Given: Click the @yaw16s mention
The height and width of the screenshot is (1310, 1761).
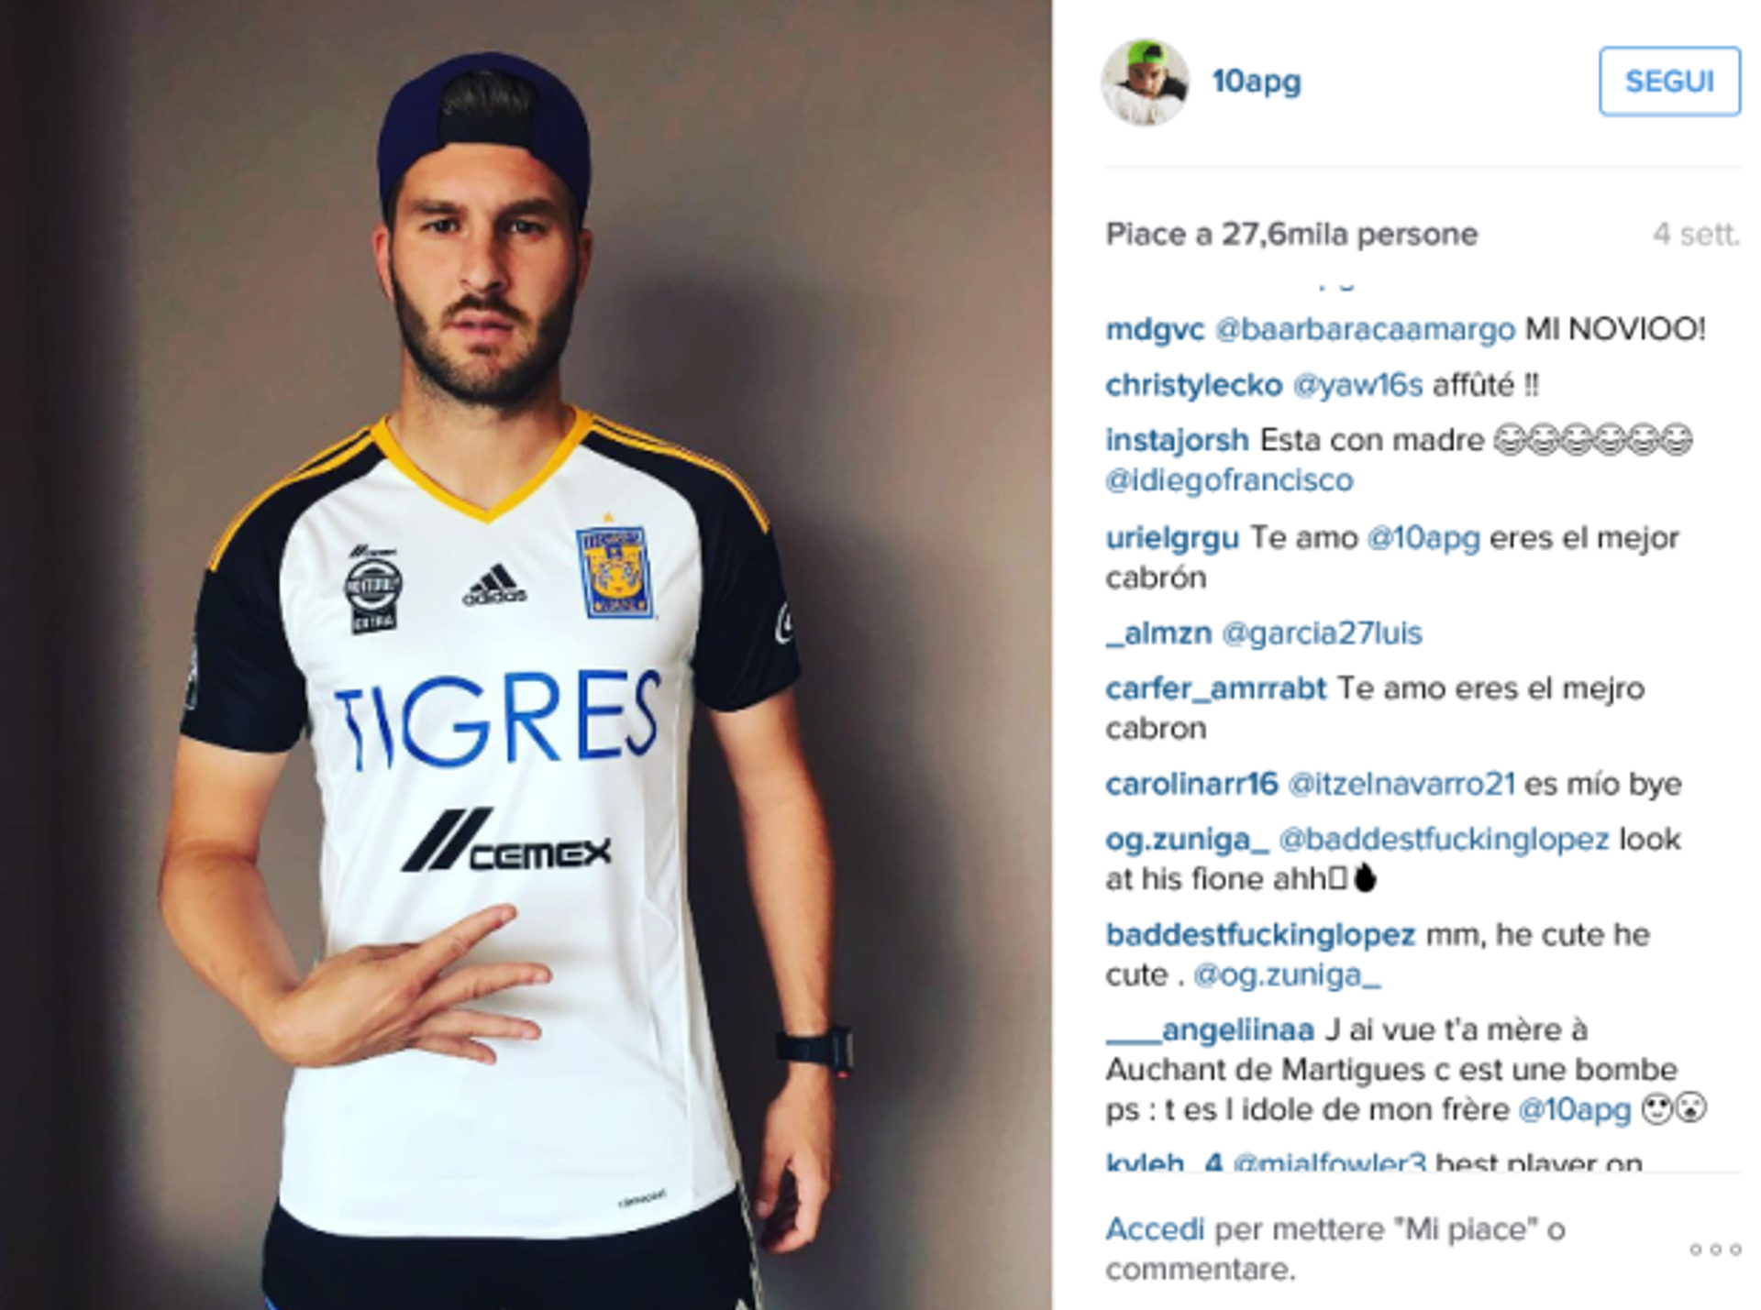Looking at the screenshot, I should click(1357, 385).
